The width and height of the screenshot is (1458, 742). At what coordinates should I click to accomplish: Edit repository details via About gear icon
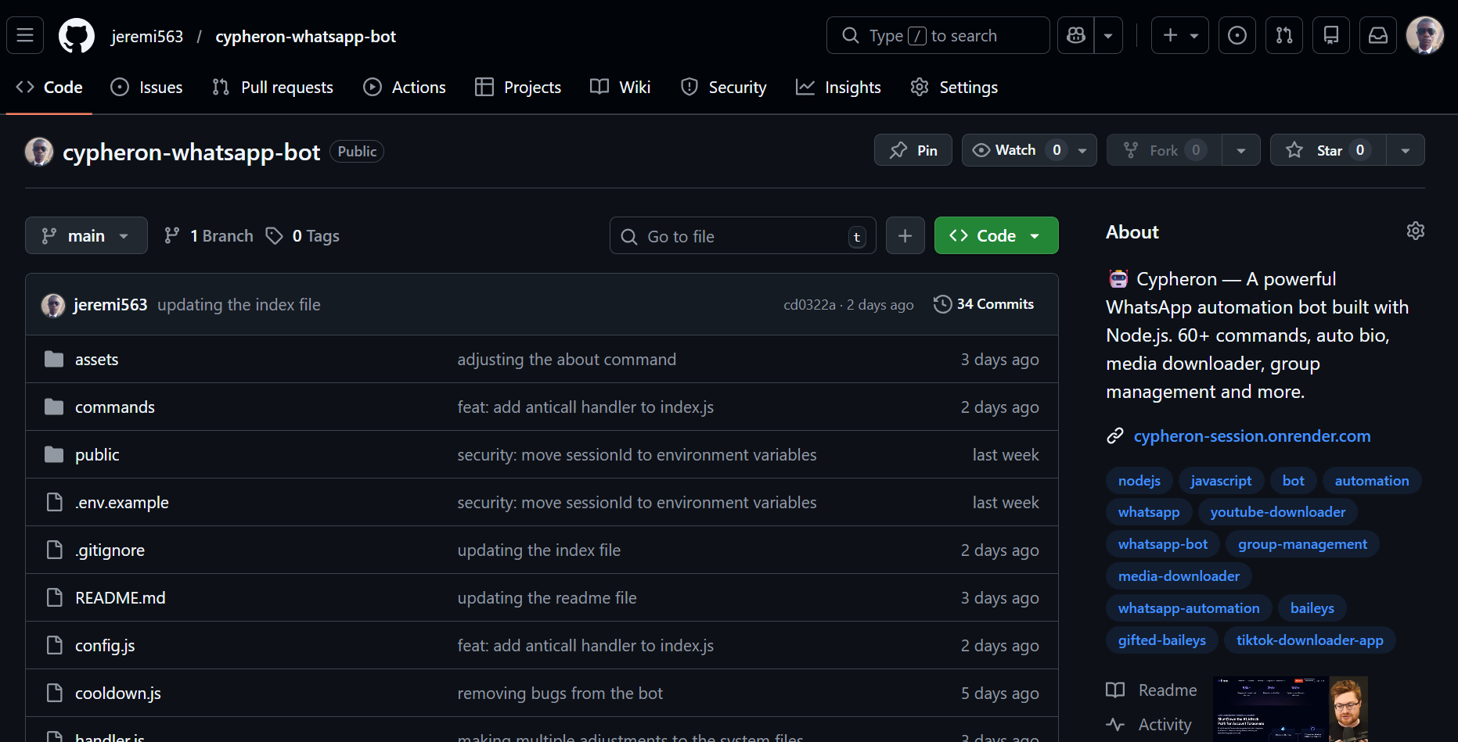click(x=1415, y=231)
